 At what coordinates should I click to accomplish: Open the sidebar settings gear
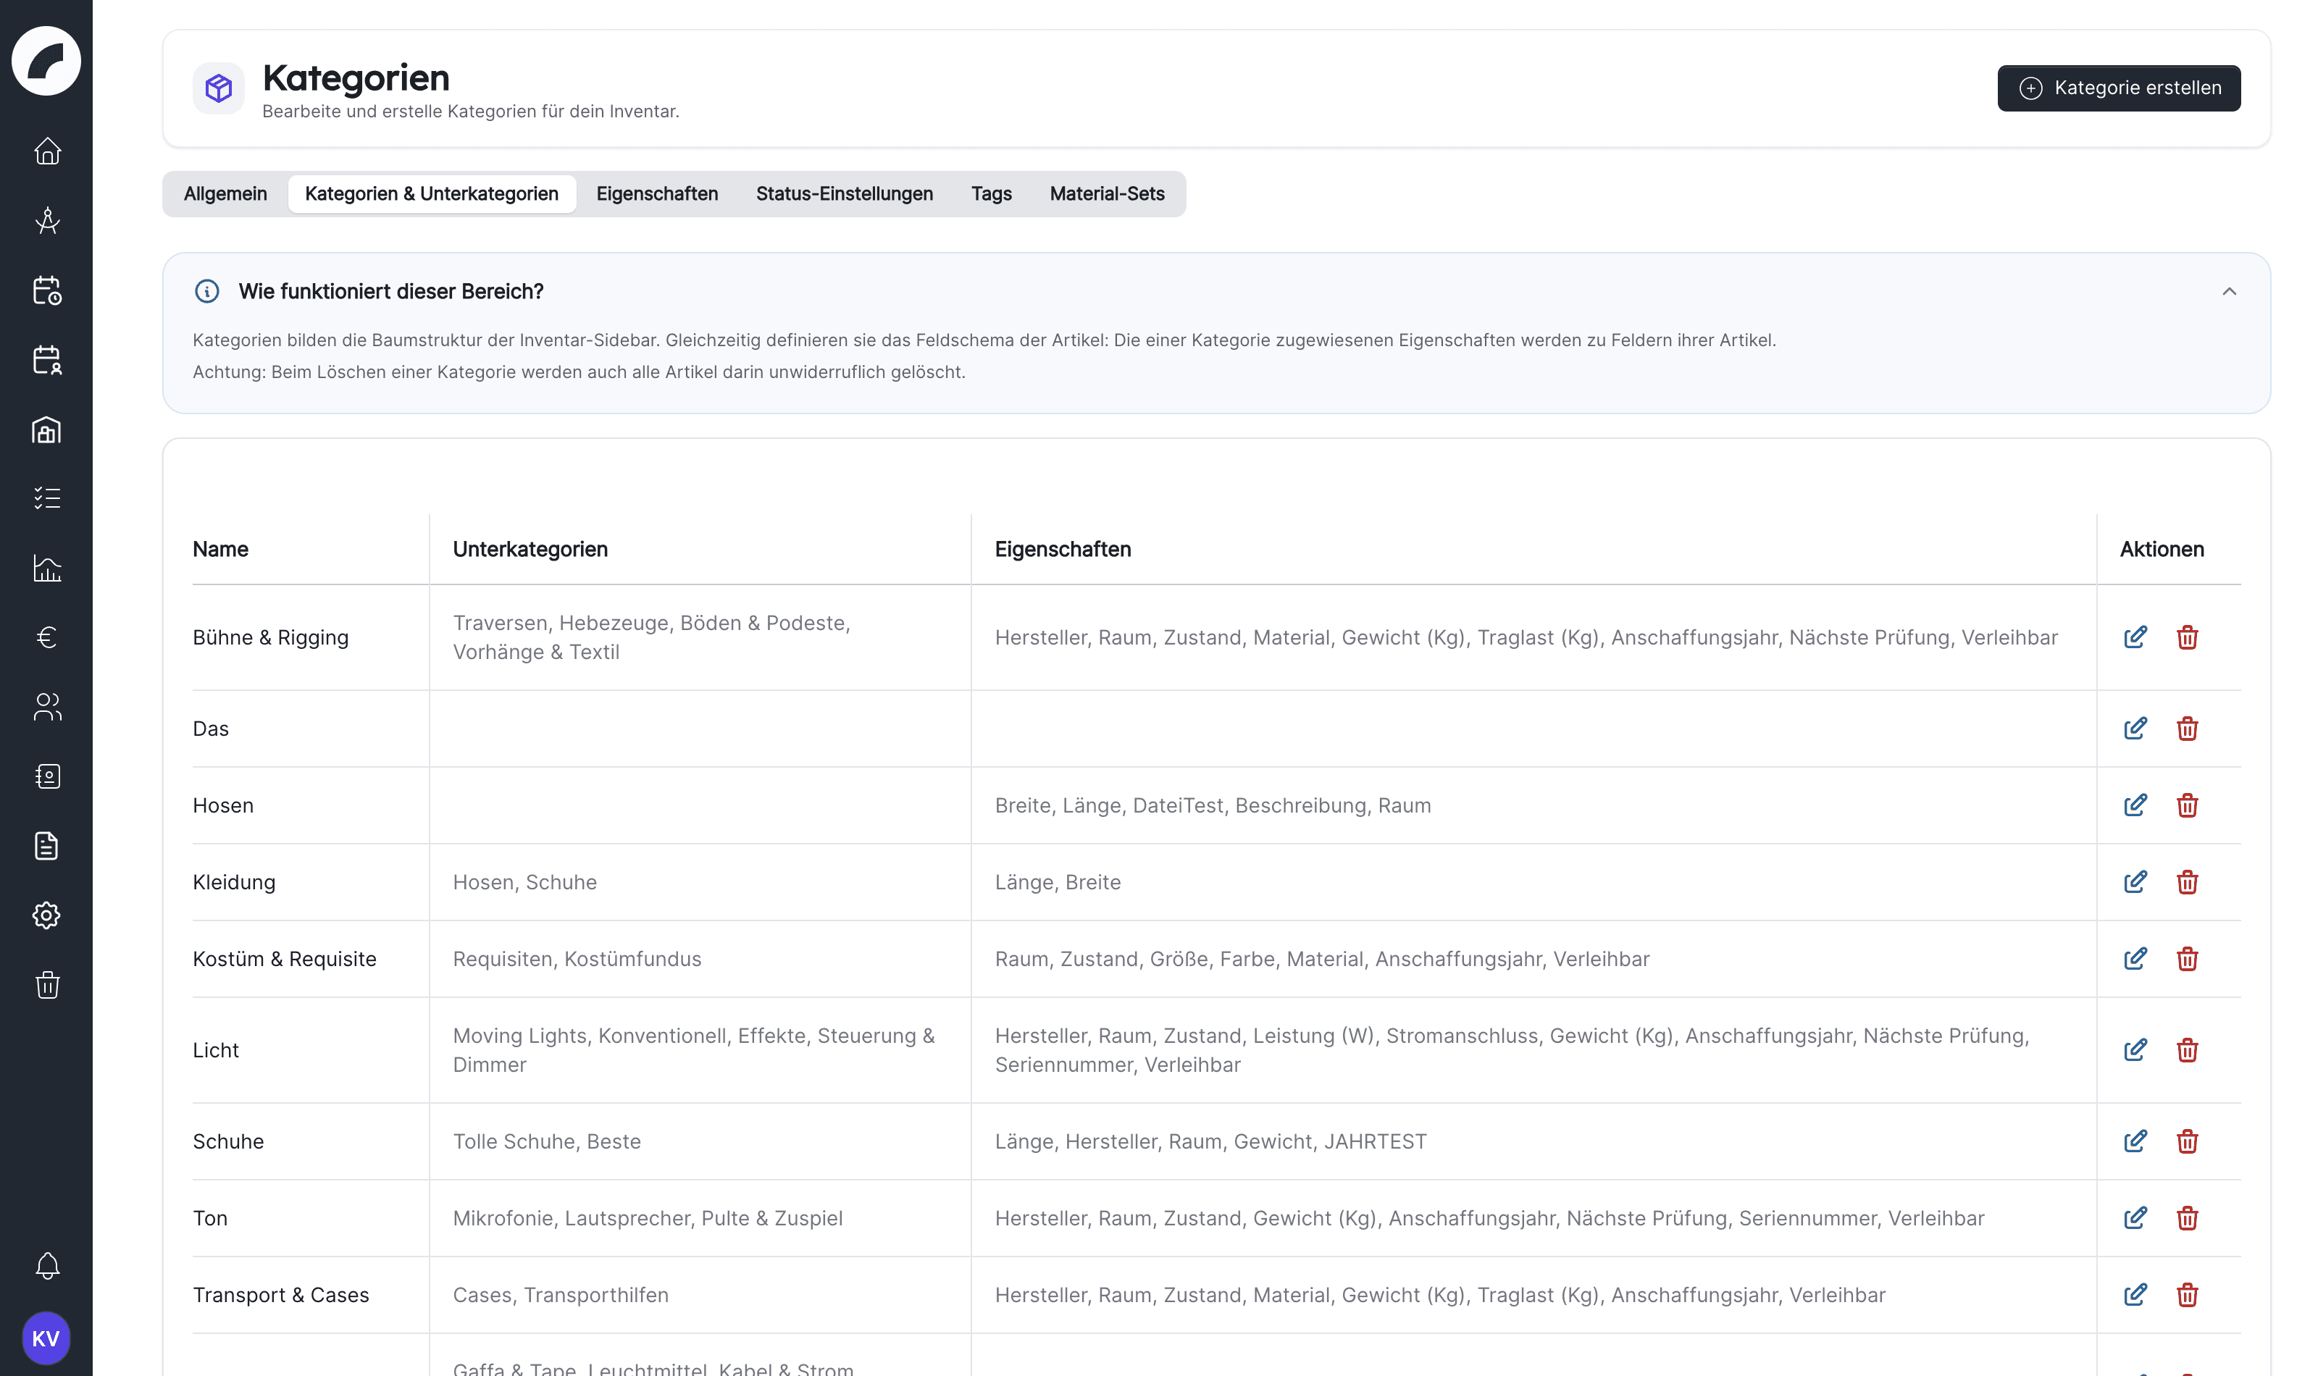click(x=46, y=915)
